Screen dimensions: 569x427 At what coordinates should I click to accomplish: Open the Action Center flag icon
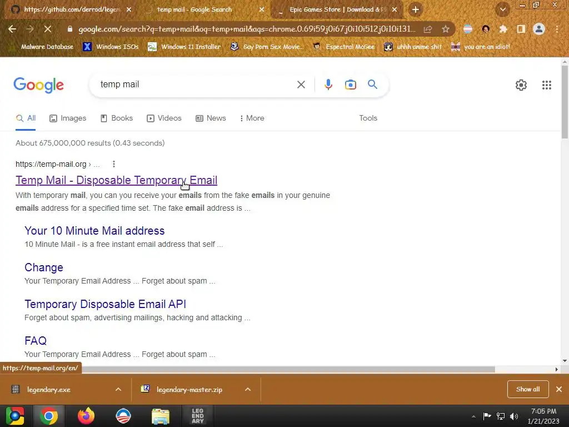click(x=487, y=416)
